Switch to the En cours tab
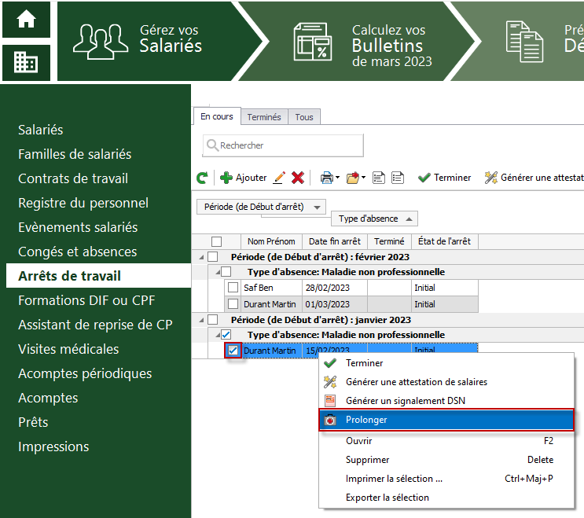The image size is (584, 518). (217, 116)
